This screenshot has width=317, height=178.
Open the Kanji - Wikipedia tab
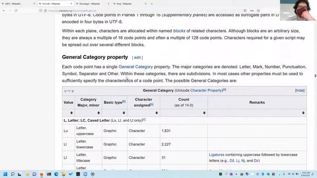click(130, 3)
